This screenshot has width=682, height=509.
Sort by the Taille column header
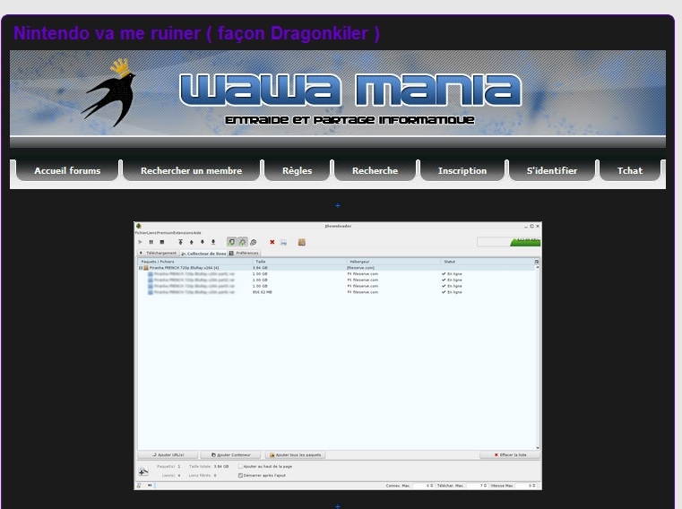coord(300,262)
